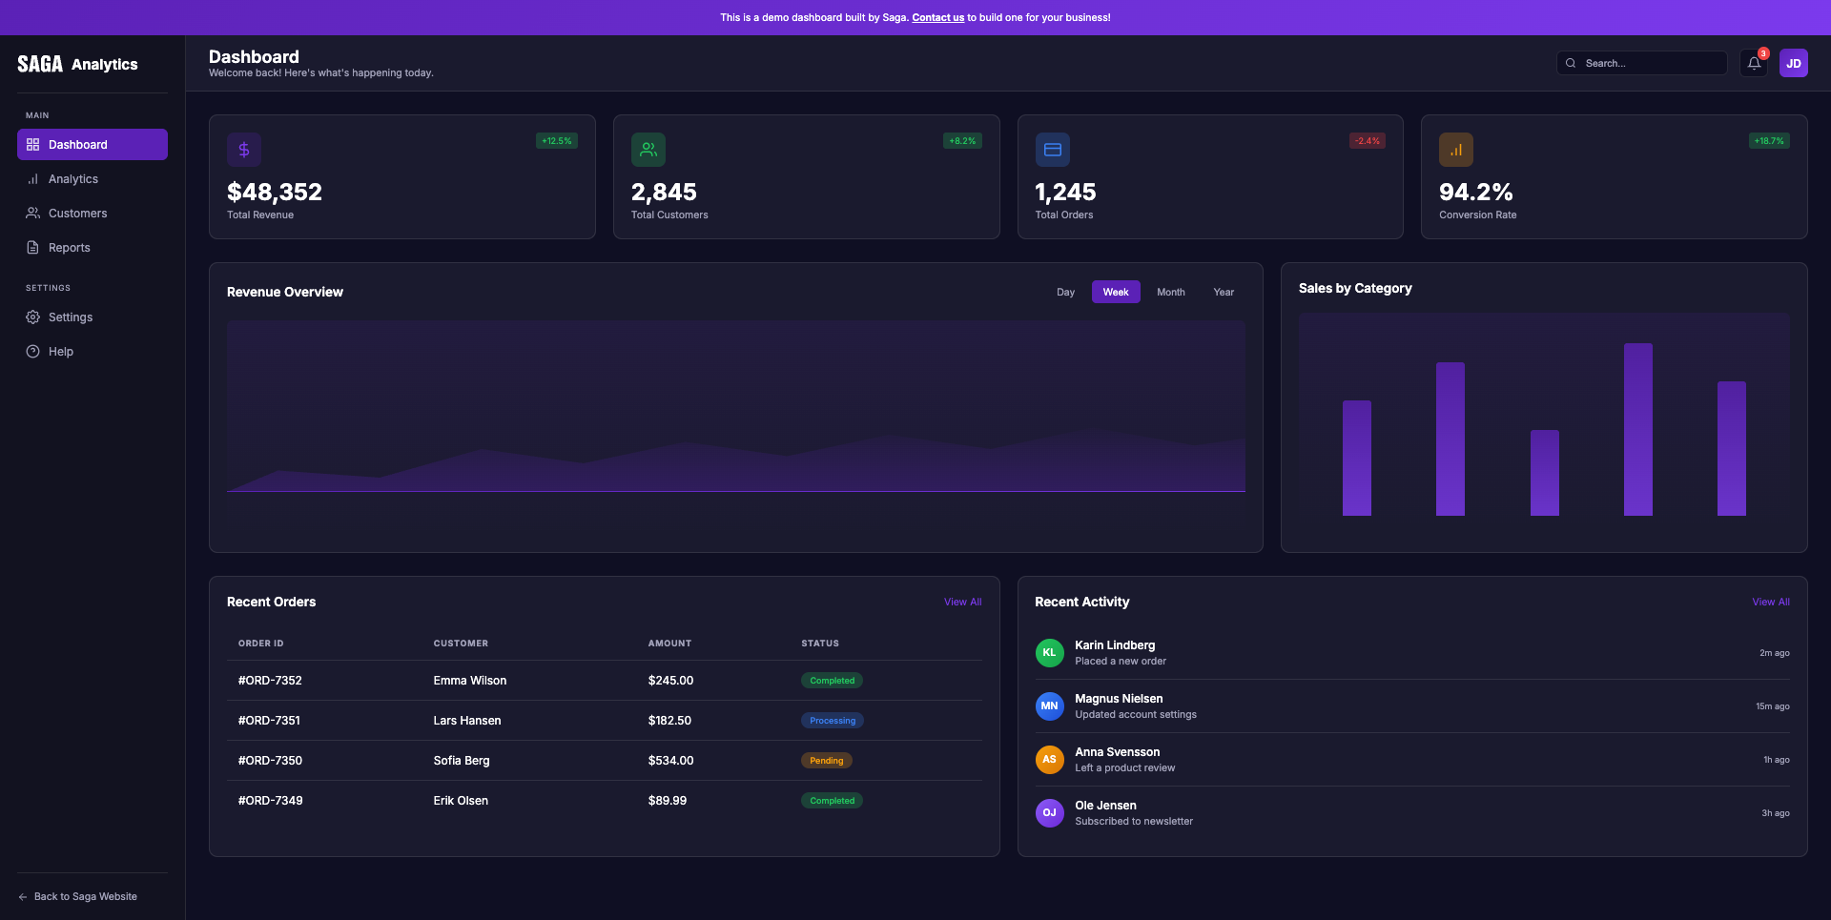Switch revenue chart to Year view
The image size is (1831, 920).
click(1224, 292)
